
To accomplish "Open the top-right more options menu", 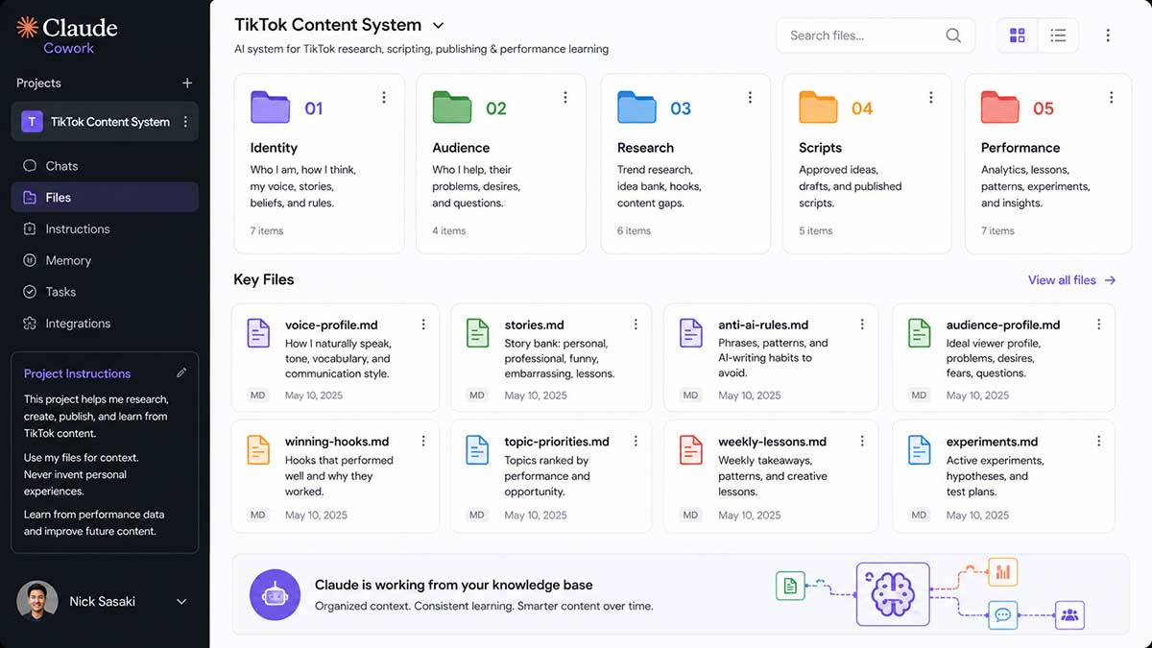I will pyautogui.click(x=1108, y=36).
